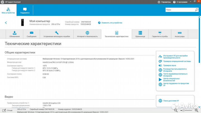201x113 pixels.
Task: Click the speaker icon for Проверка звука
Action: click(x=160, y=65)
